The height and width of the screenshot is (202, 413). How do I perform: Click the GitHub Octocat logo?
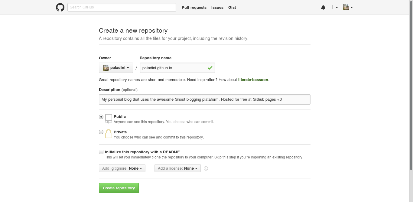pos(60,7)
